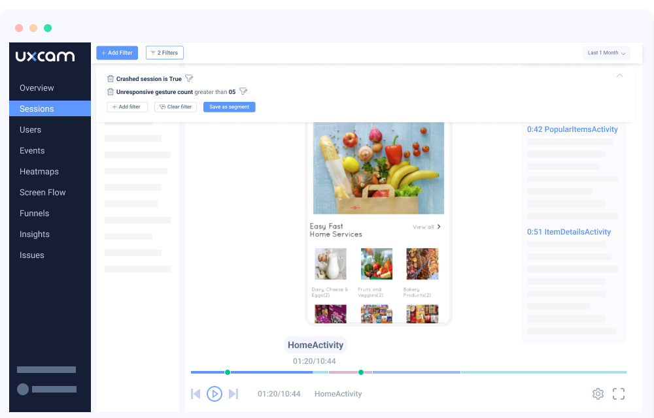Screen dimensions: 654x418
Task: Click the first green timeline marker
Action: pos(228,372)
